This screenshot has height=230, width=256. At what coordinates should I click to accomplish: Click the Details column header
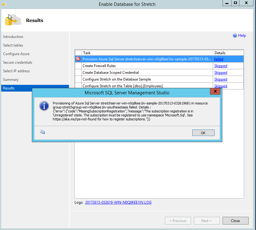[x=228, y=53]
